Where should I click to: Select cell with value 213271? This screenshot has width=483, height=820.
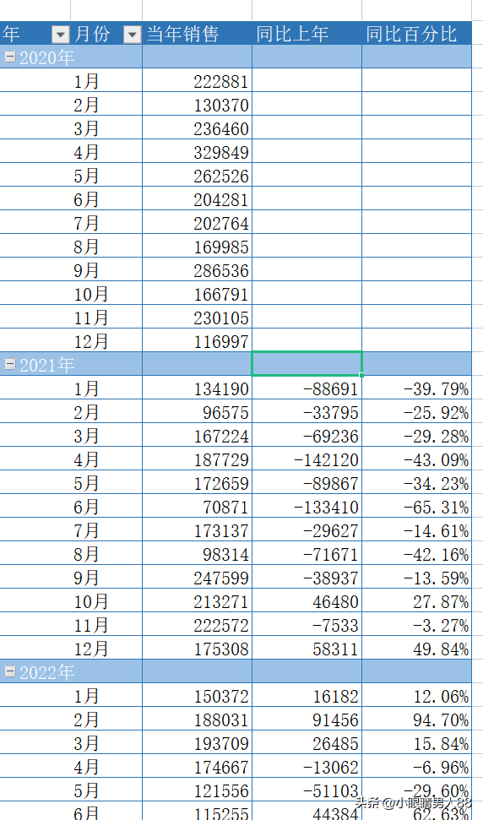click(x=197, y=601)
